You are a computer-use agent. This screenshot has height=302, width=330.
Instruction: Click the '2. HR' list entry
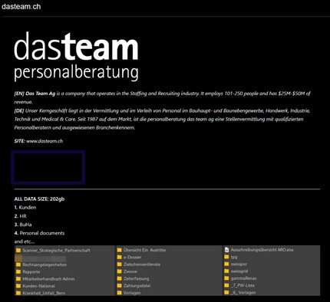point(21,216)
